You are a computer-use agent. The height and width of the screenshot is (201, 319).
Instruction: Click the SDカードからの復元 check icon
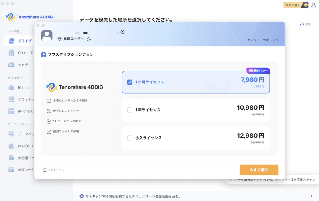click(x=49, y=122)
